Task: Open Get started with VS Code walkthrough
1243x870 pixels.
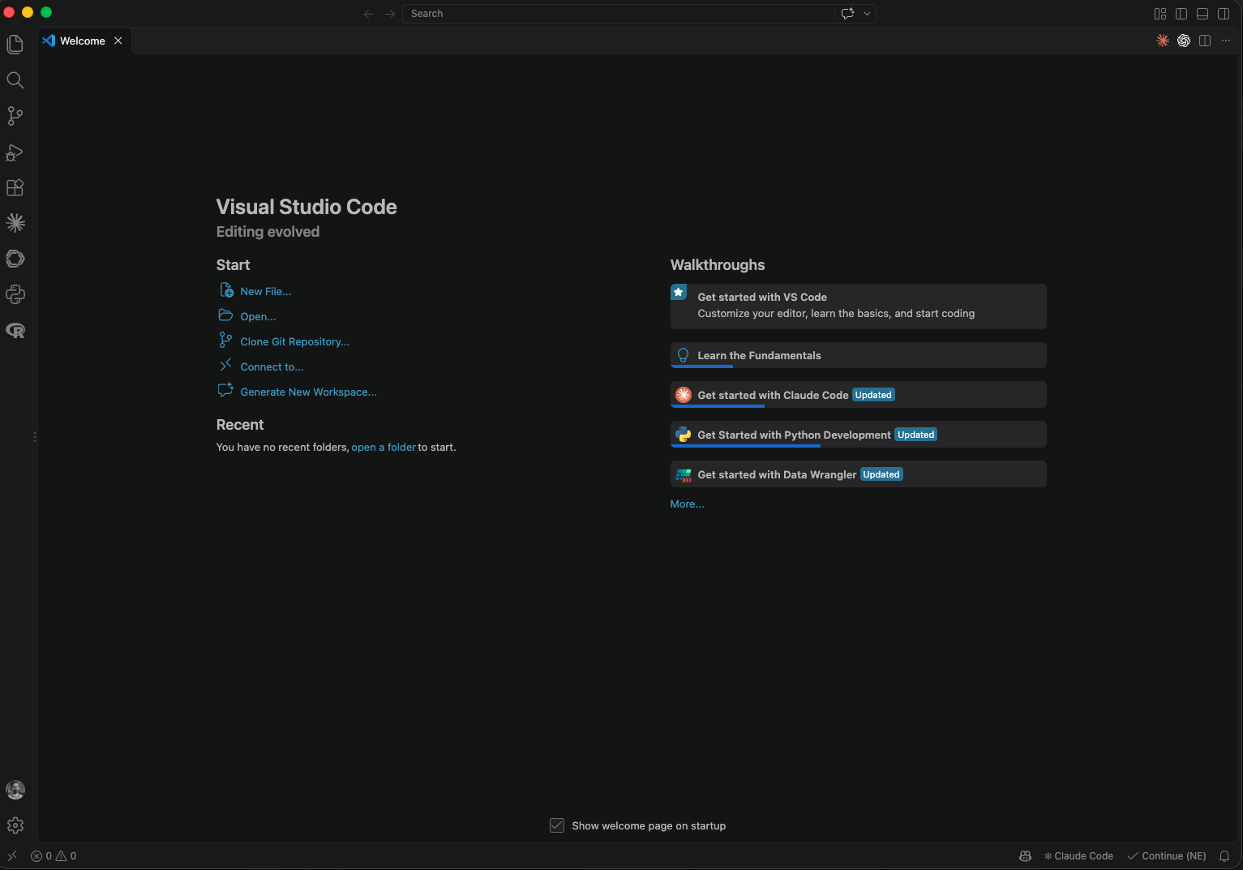Action: pos(858,306)
